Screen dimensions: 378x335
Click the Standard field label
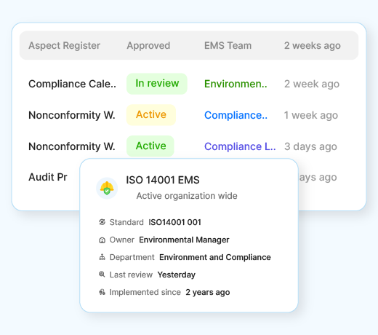[126, 222]
